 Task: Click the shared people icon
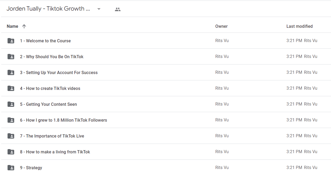pos(118,9)
